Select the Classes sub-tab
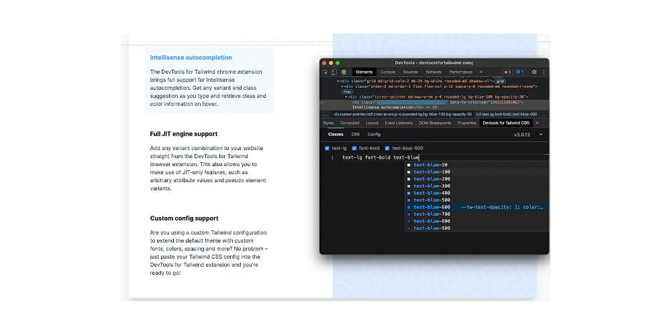This screenshot has height=335, width=671. click(x=335, y=134)
